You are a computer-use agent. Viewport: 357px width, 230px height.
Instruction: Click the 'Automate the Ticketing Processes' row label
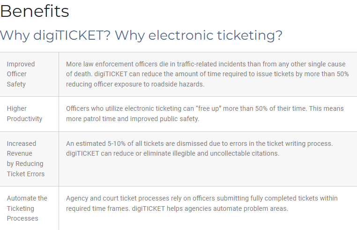(27, 208)
